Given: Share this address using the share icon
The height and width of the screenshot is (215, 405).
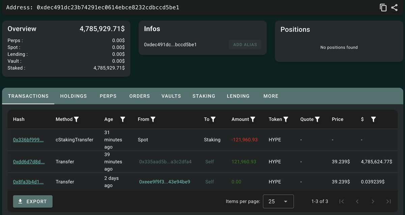Looking at the screenshot, I should click(394, 7).
